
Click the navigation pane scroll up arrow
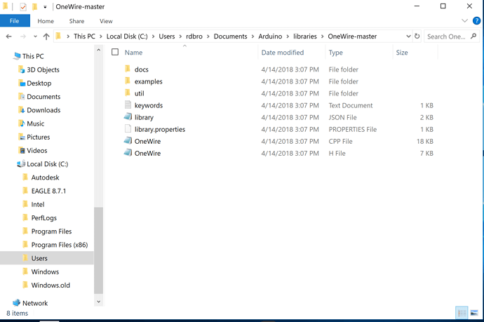98,50
